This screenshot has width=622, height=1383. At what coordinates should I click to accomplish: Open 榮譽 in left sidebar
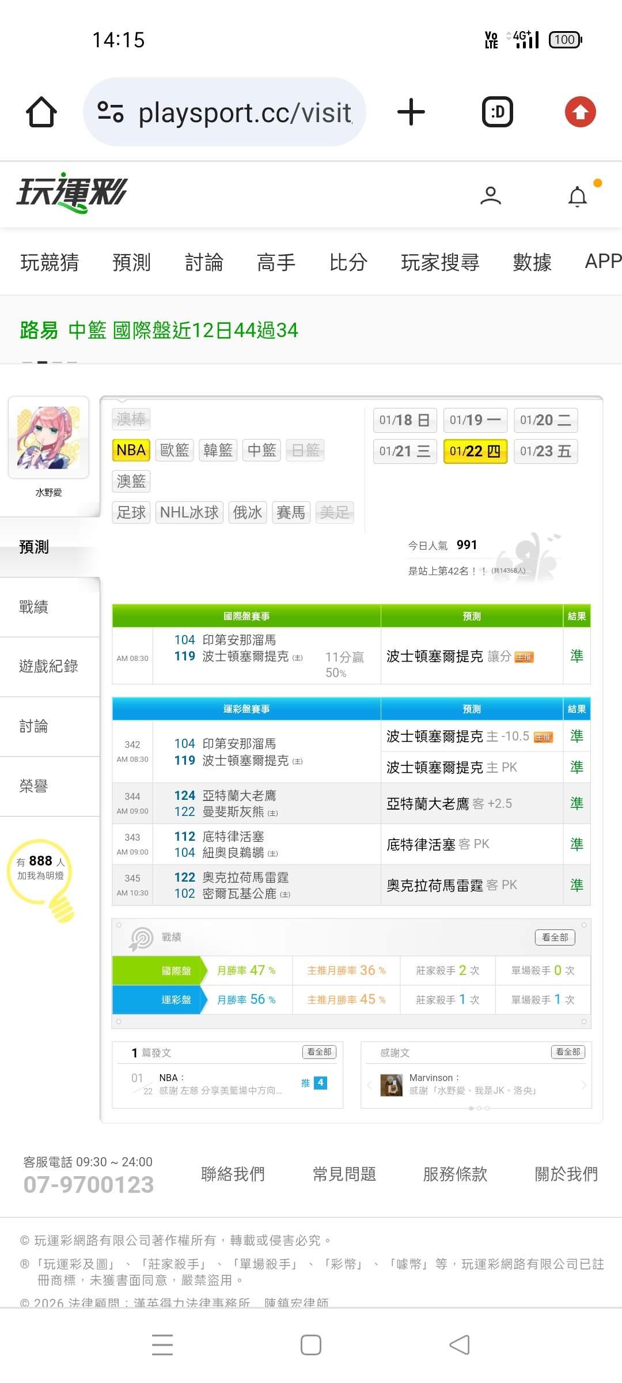(x=50, y=786)
